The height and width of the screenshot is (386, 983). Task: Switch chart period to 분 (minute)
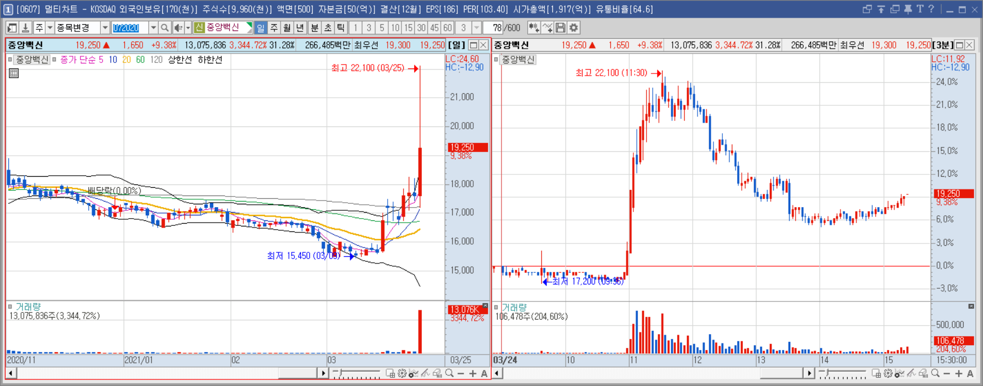[x=314, y=28]
